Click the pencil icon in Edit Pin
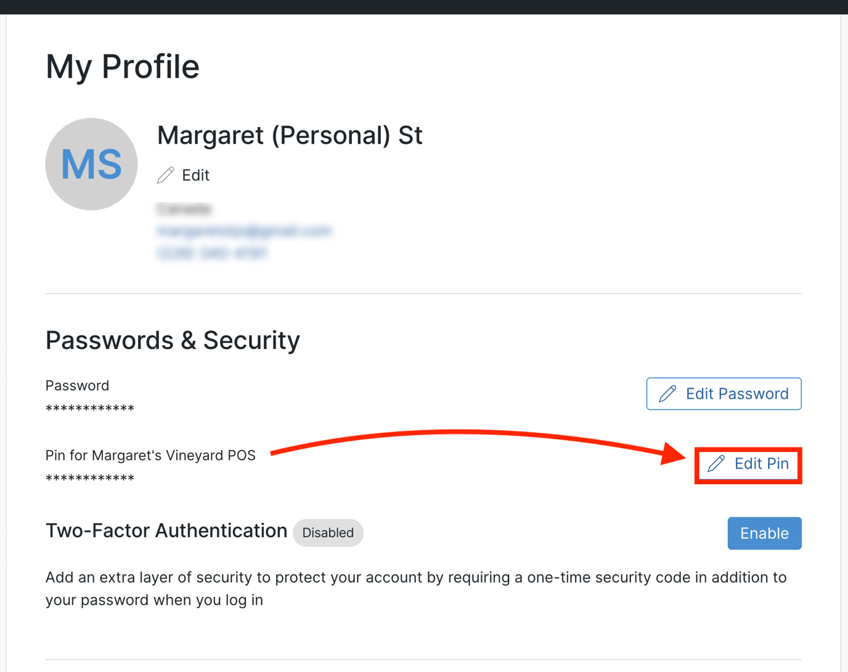 (x=716, y=464)
